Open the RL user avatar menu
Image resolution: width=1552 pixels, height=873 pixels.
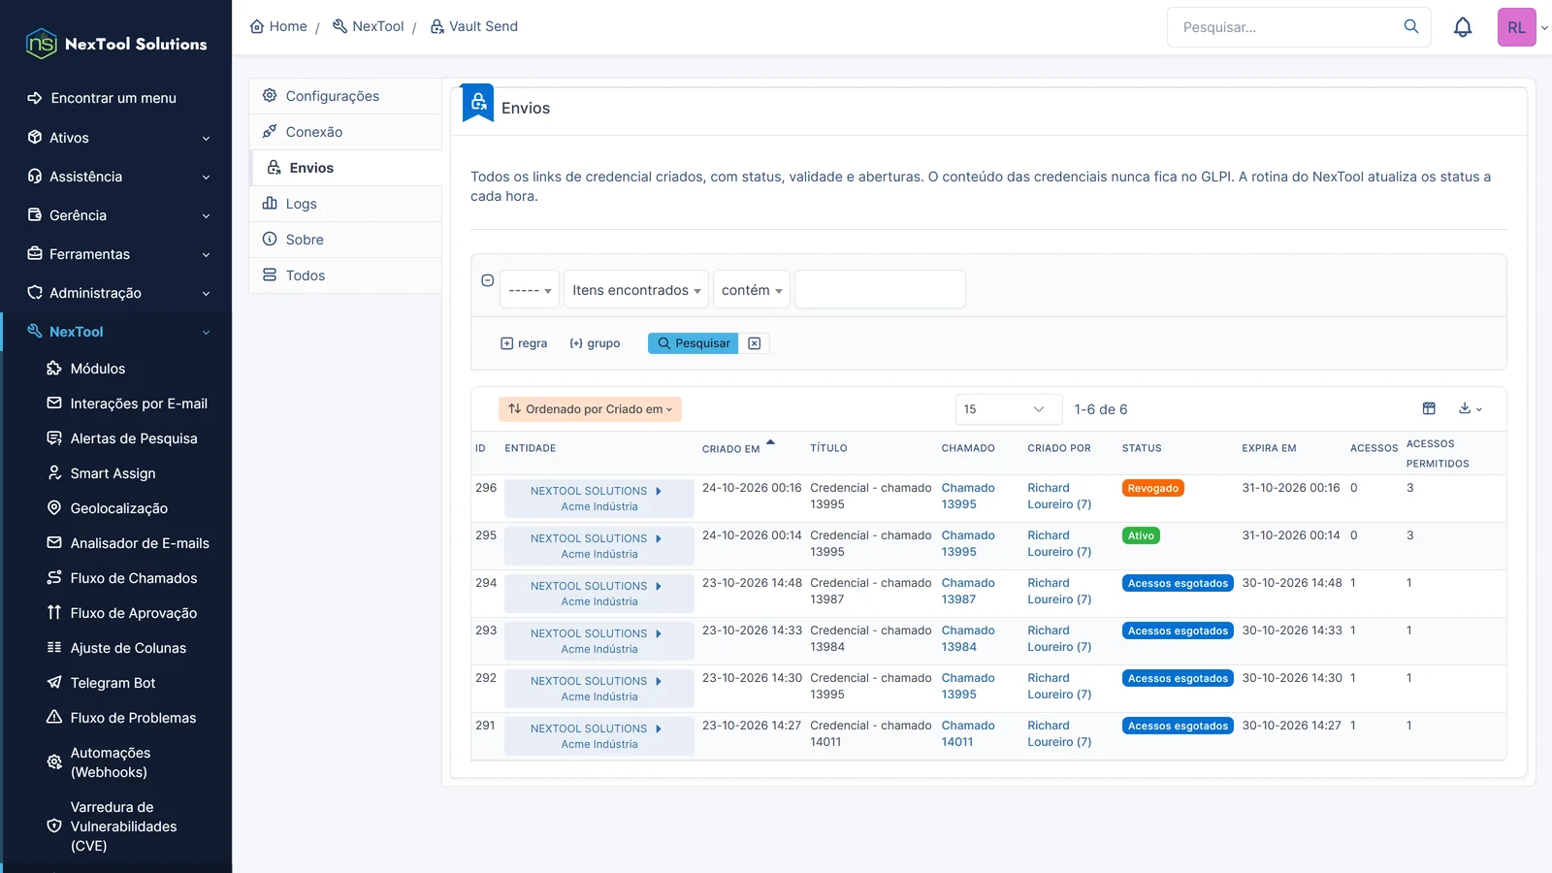click(1517, 27)
